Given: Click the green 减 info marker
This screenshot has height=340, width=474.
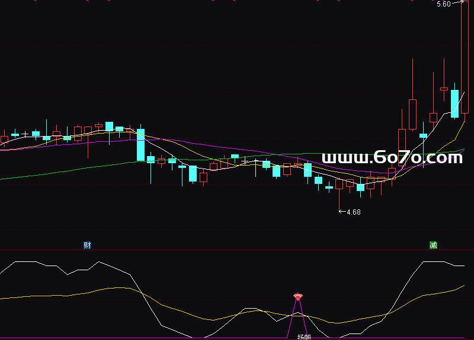Looking at the screenshot, I should [433, 245].
